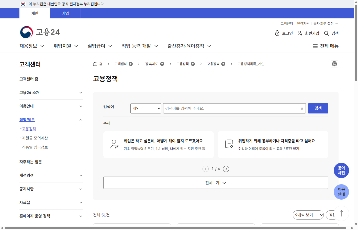Click the next arrow on the 주제 carousel

[226, 169]
